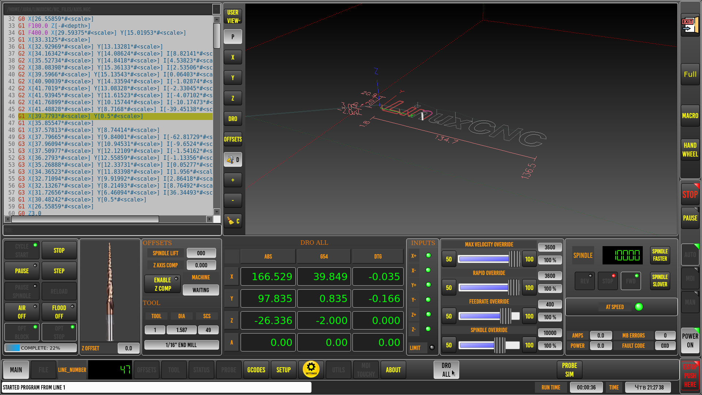Click spindle STOP button with red LED
The width and height of the screenshot is (702, 395).
(608, 281)
